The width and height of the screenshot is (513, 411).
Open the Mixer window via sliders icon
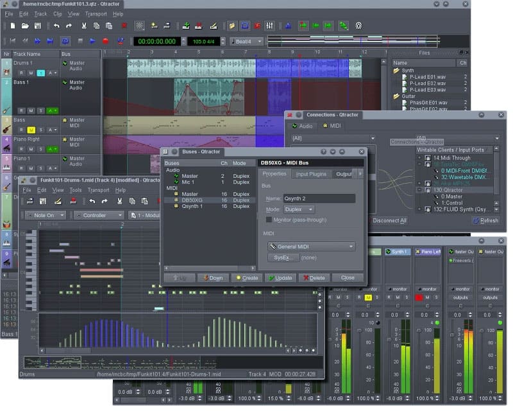pyautogui.click(x=269, y=26)
